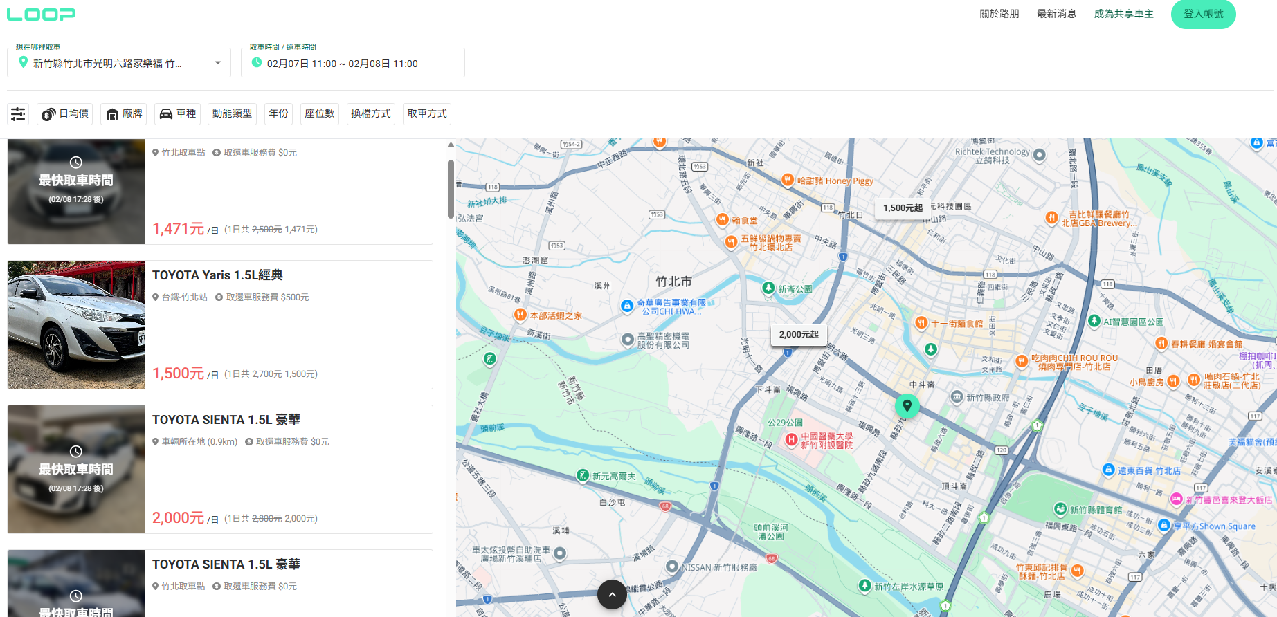The height and width of the screenshot is (617, 1277).
Task: Open the 2,000元 TOYOTA SIENTA 豪華 listing title
Action: 226,420
